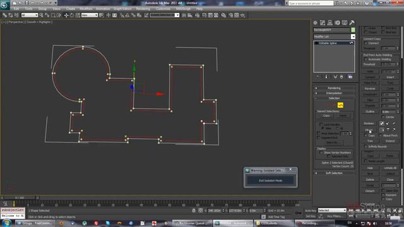Open the selection filter All dropdown
404x227 pixels.
pos(30,15)
